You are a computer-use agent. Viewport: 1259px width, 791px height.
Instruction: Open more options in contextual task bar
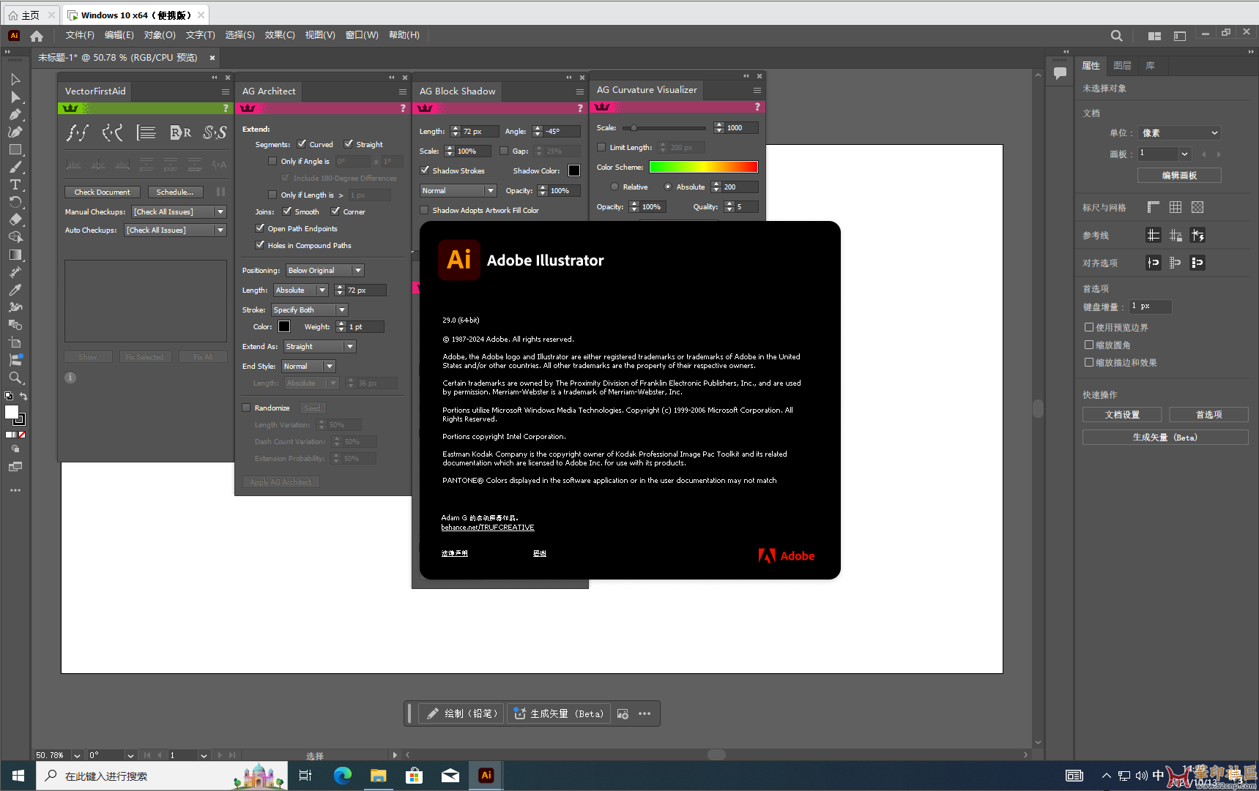coord(645,713)
